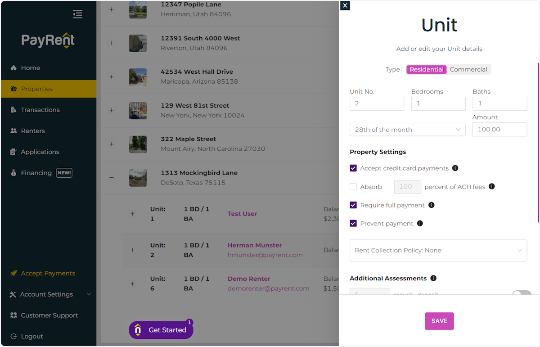Collapse 1313 Mockingbird Lane property
540x347 pixels.
click(111, 178)
